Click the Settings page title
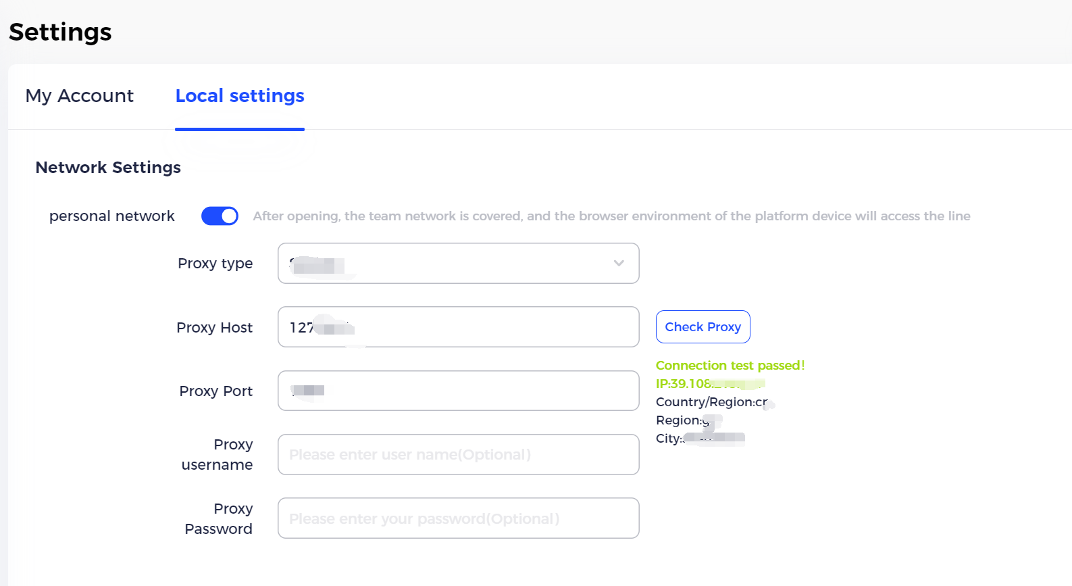1072x586 pixels. click(x=60, y=32)
